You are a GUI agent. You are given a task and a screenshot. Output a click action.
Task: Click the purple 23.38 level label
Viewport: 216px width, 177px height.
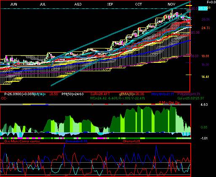point(195,32)
